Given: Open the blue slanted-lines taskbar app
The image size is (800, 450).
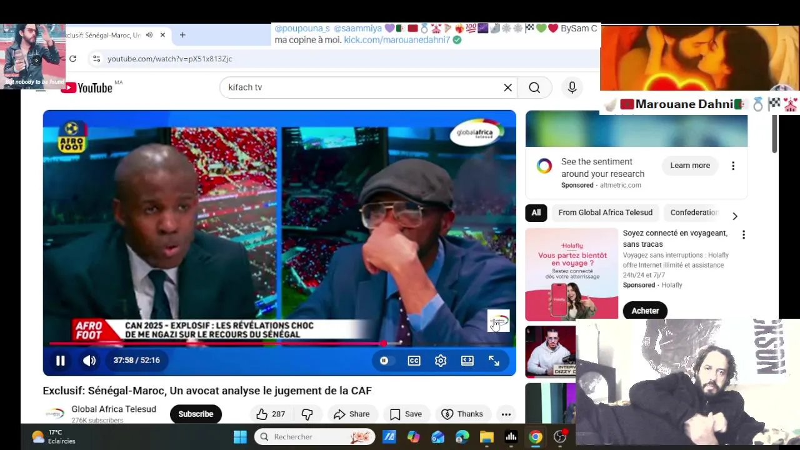Looking at the screenshot, I should click(x=389, y=437).
